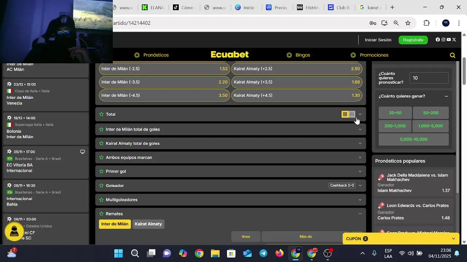Favorite the Remates market star
Image resolution: width=467 pixels, height=262 pixels.
(x=101, y=214)
